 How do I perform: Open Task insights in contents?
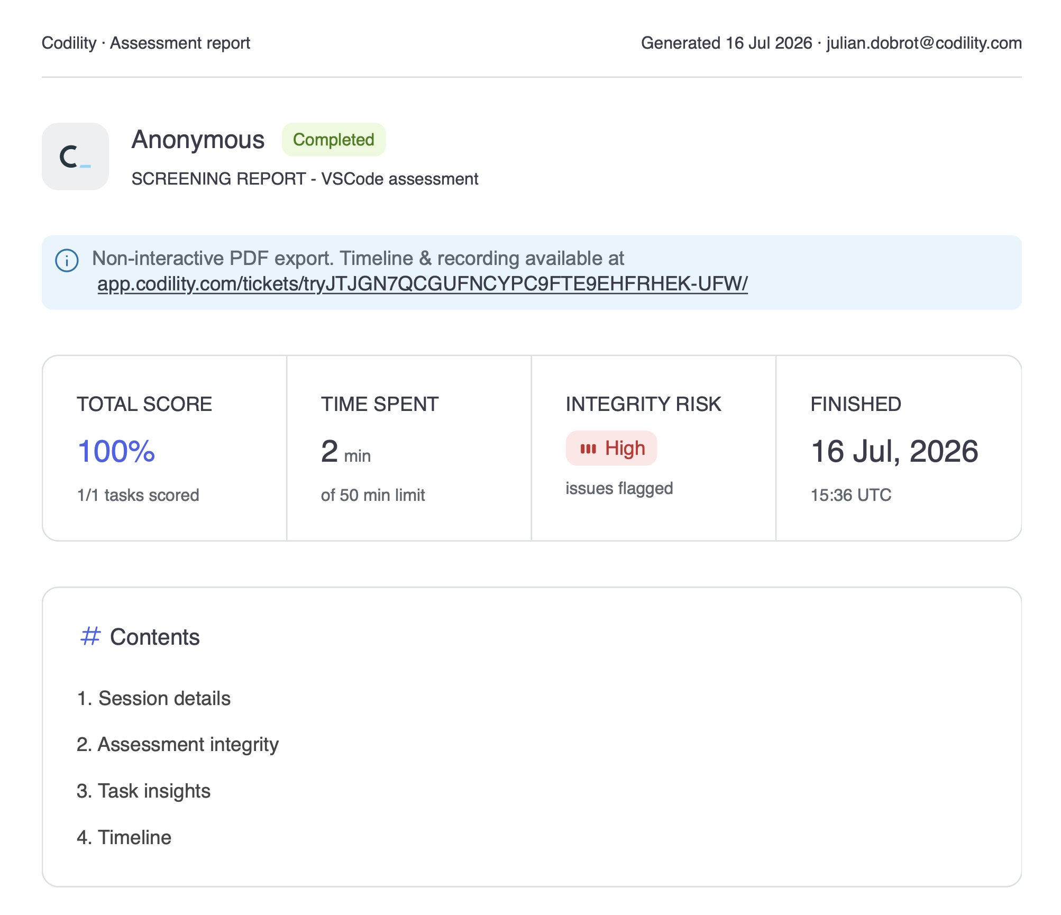pyautogui.click(x=143, y=791)
